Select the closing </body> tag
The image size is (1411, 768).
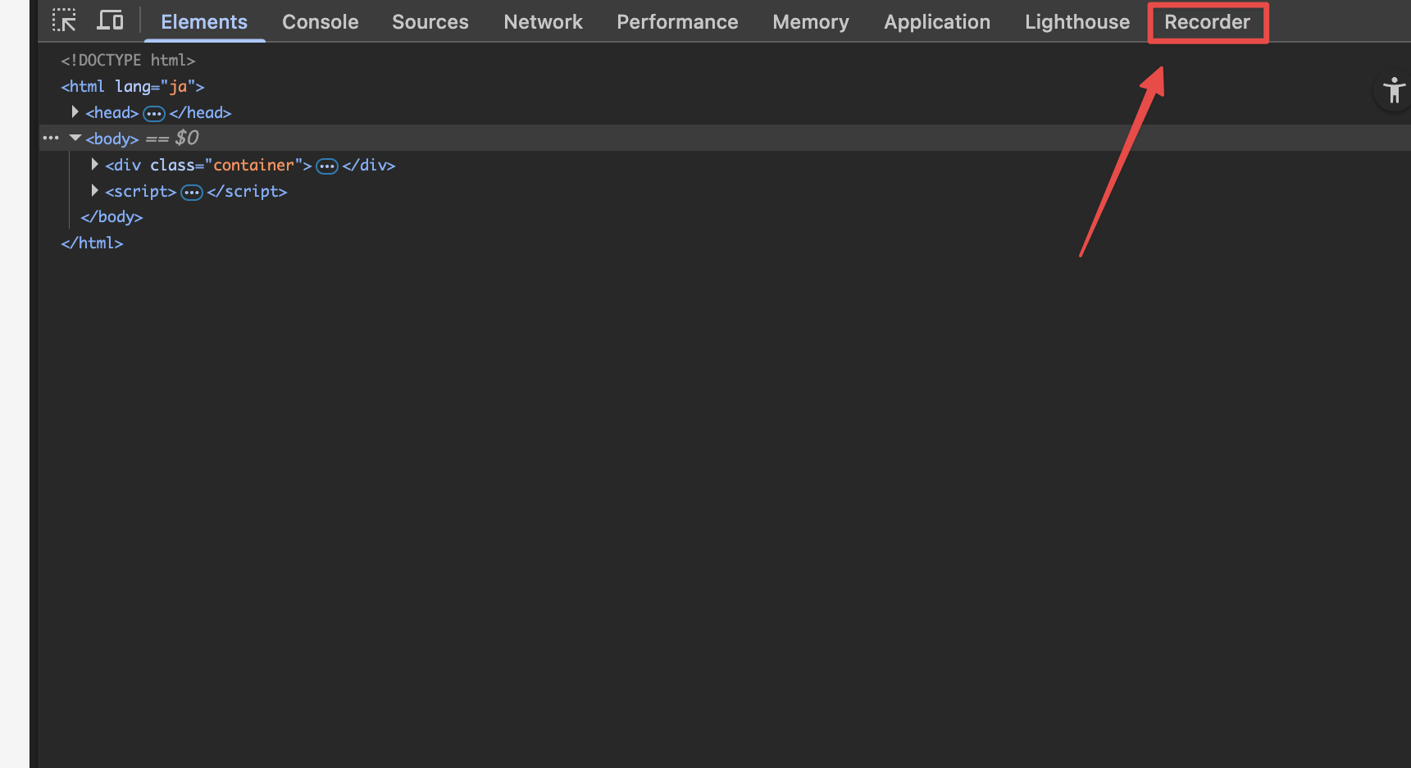point(112,216)
